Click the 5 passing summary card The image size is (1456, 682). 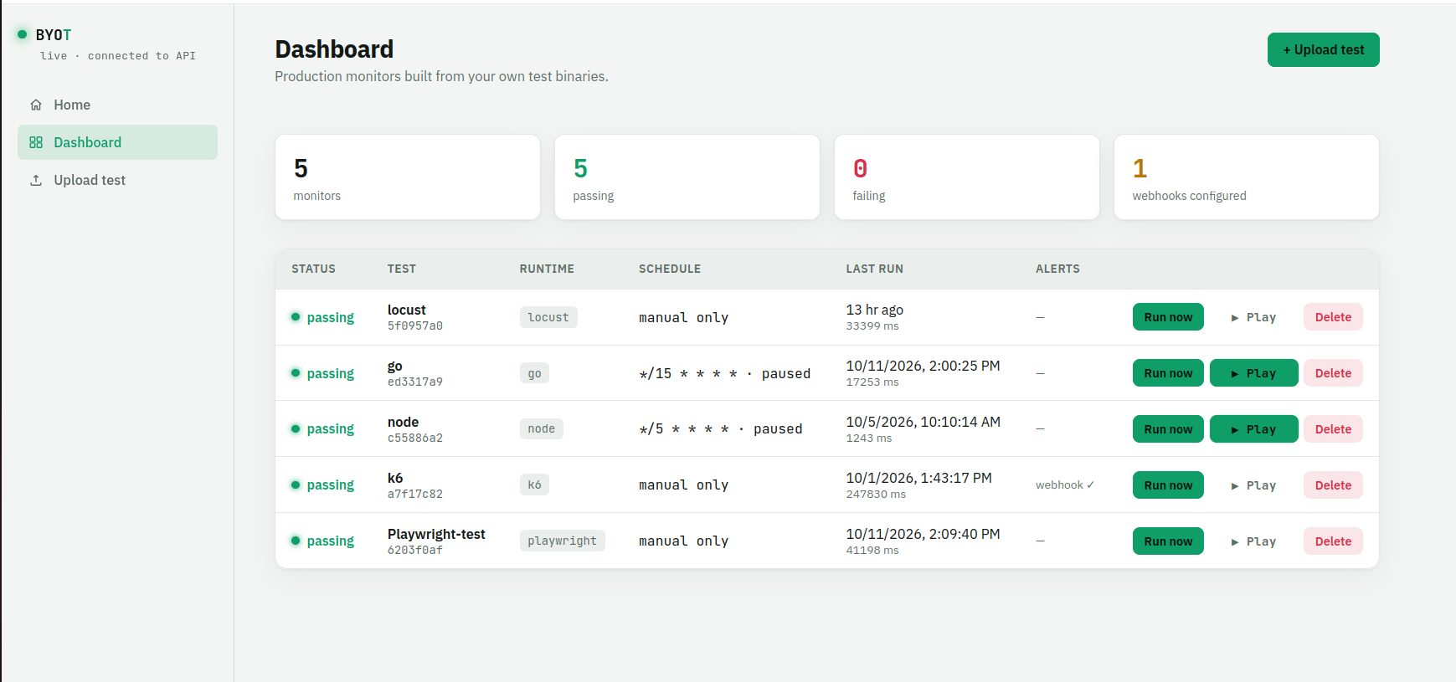pyautogui.click(x=687, y=177)
